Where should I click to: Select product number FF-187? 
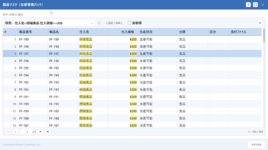24,126
